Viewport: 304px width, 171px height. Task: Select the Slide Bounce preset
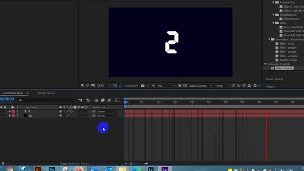(x=291, y=19)
